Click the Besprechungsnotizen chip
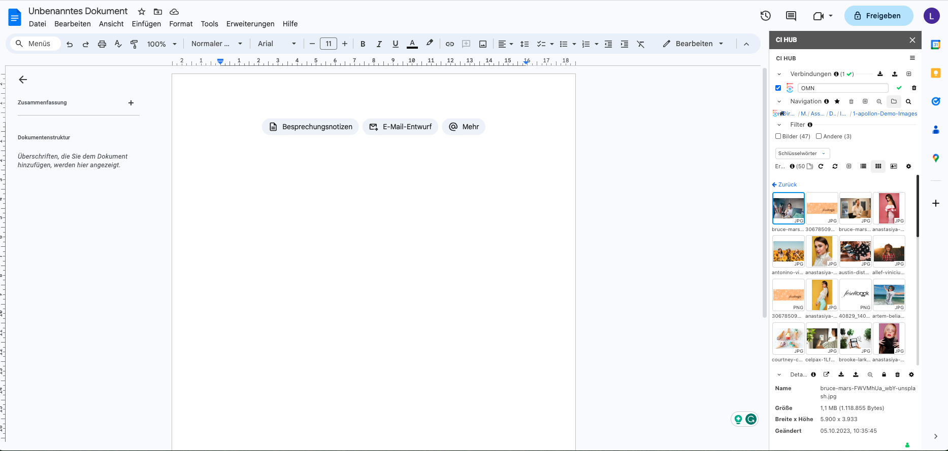 coord(310,127)
